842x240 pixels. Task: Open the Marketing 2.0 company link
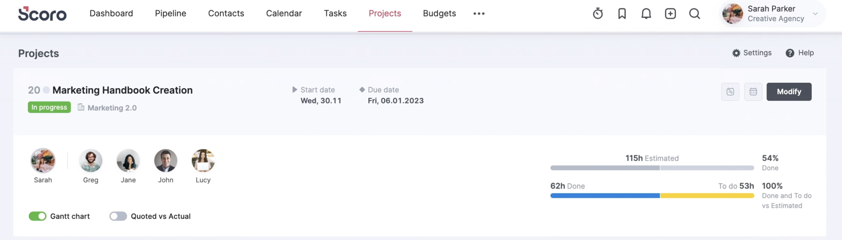click(x=112, y=108)
